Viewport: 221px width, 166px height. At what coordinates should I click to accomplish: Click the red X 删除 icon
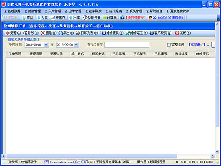43,33
